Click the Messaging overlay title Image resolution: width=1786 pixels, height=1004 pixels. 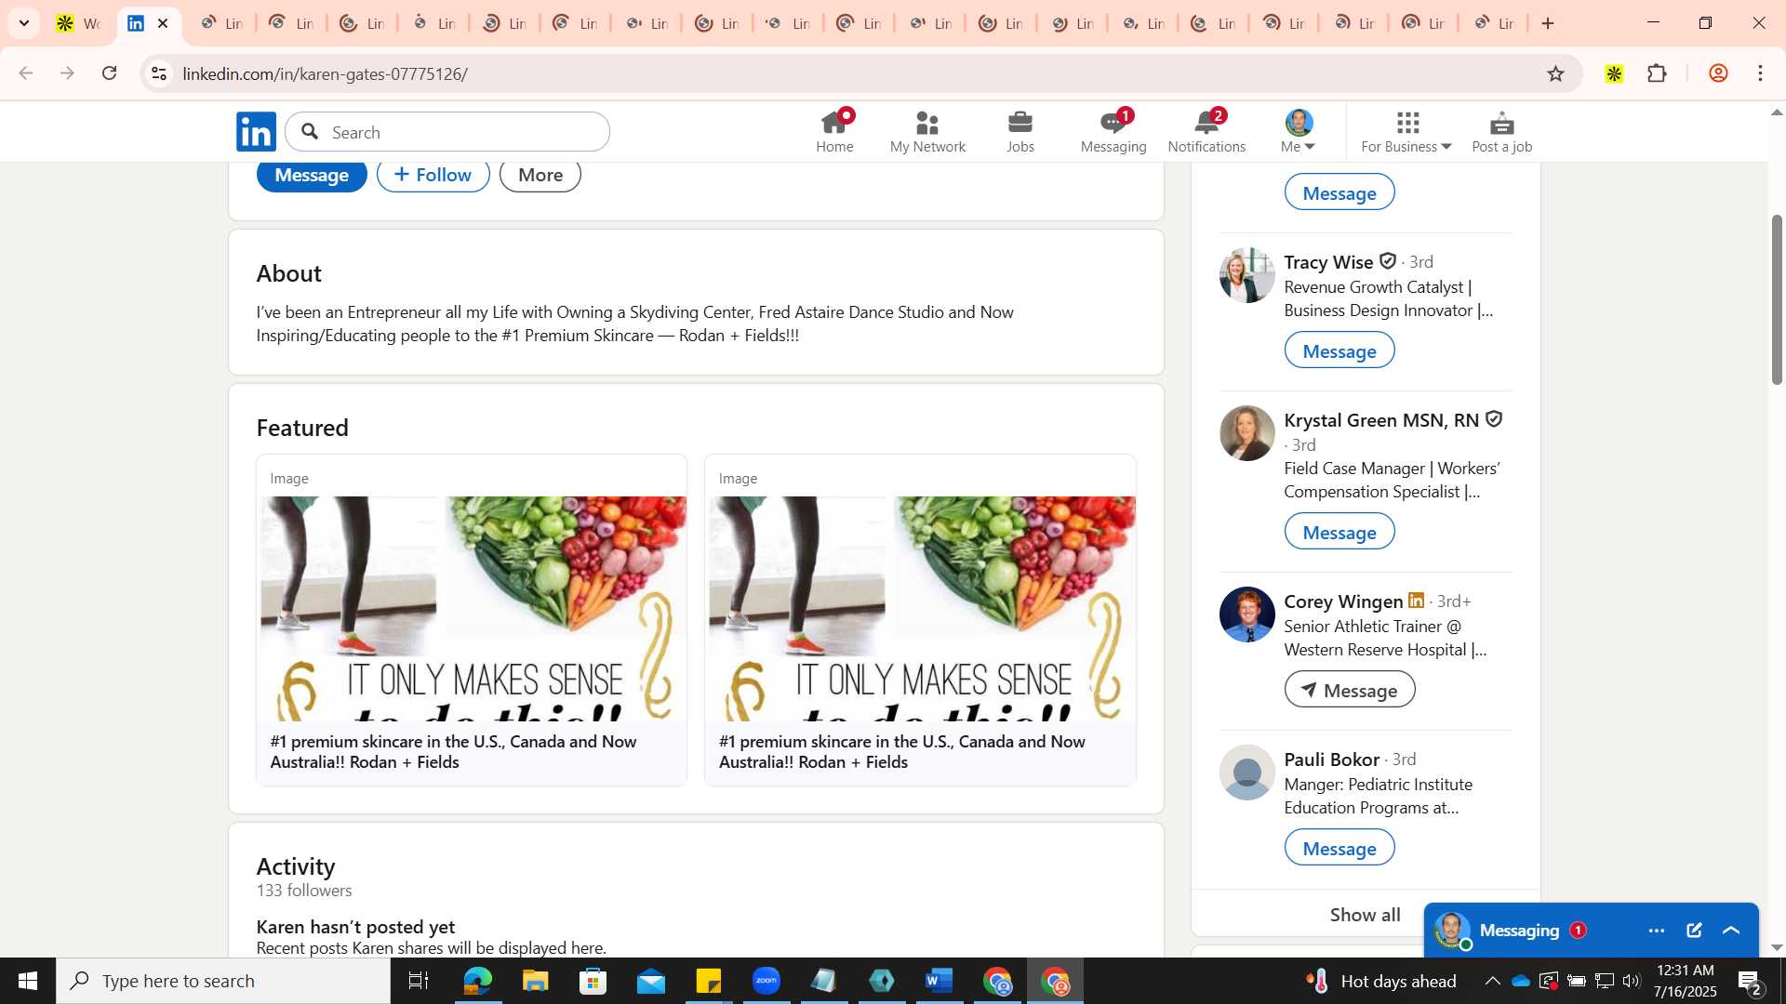click(1519, 931)
